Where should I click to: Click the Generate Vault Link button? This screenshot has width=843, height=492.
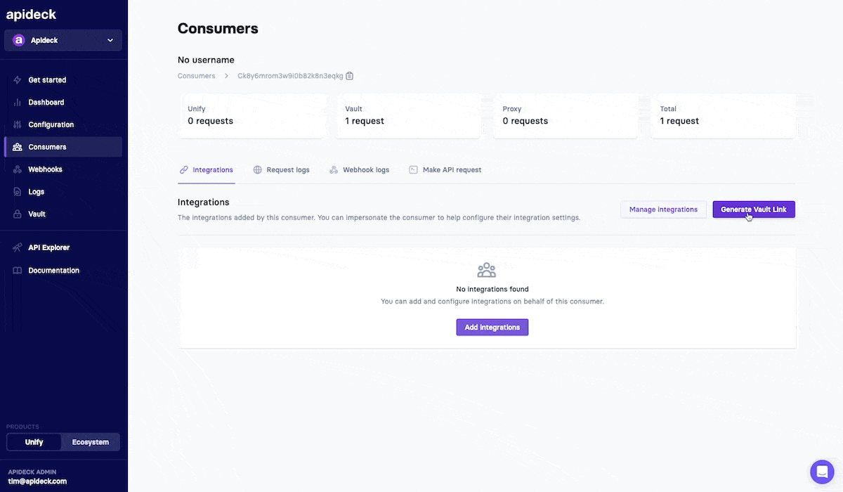point(754,209)
